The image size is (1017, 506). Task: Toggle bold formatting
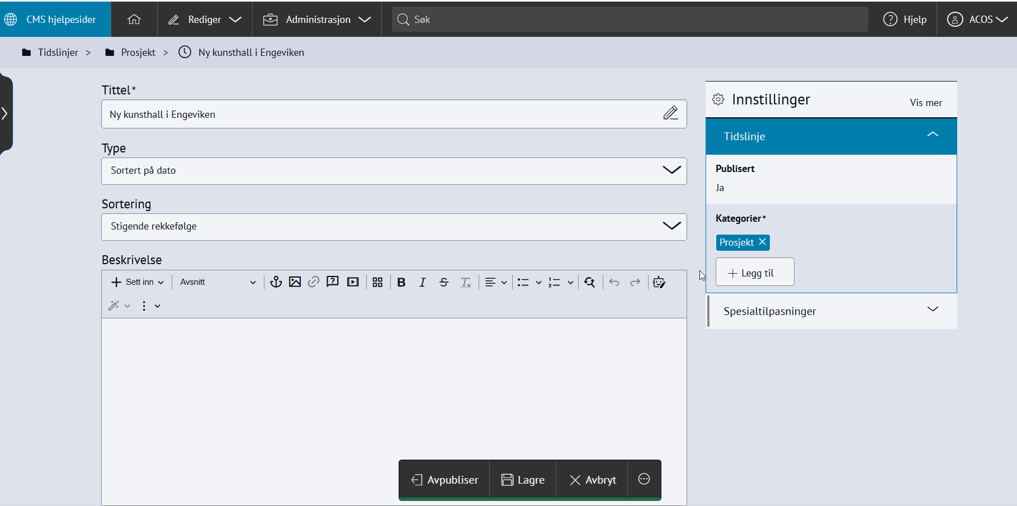tap(401, 282)
